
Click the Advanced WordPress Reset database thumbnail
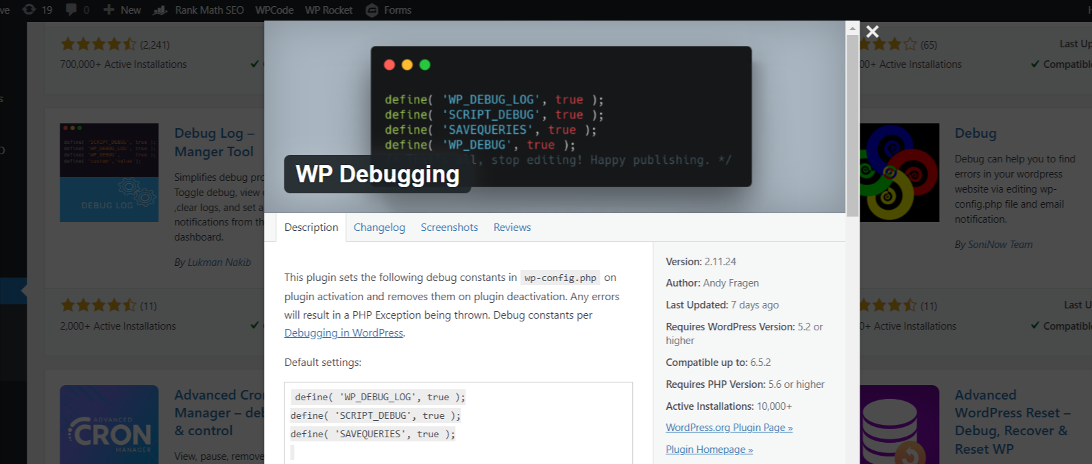point(899,424)
